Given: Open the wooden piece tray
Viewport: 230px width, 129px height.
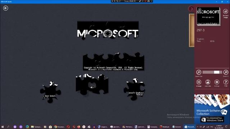Looking at the screenshot, I should (192, 30).
